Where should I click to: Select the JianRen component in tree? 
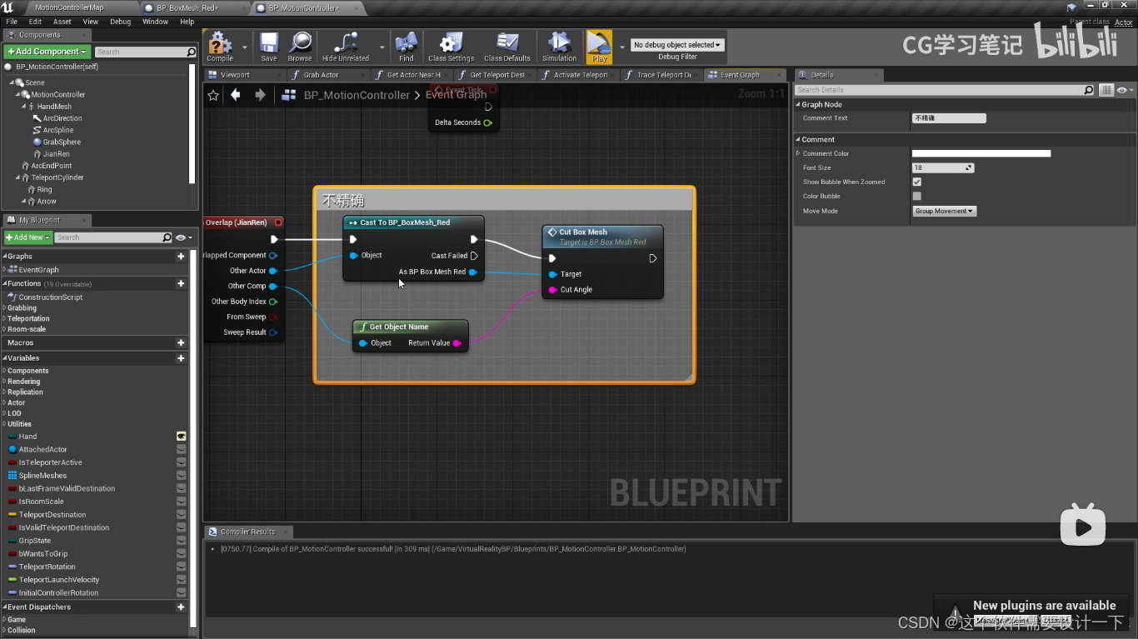(x=57, y=154)
